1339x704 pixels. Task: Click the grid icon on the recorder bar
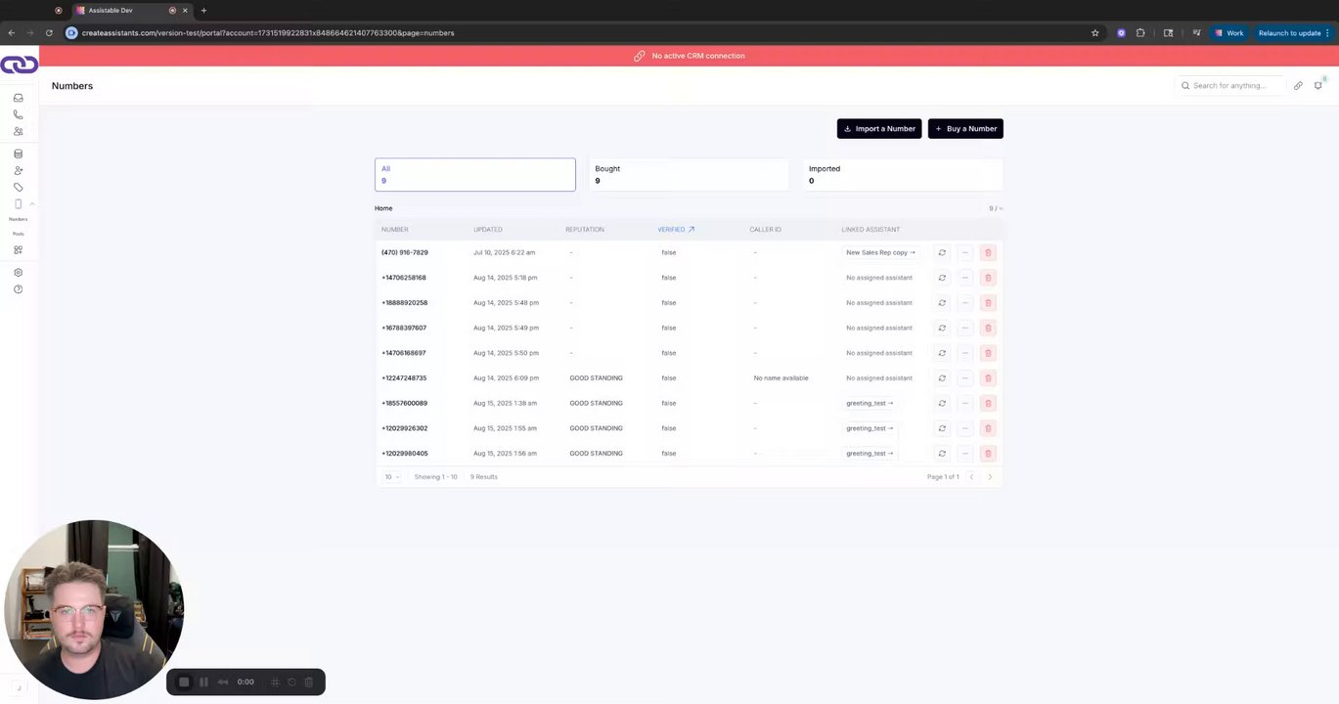pos(275,682)
